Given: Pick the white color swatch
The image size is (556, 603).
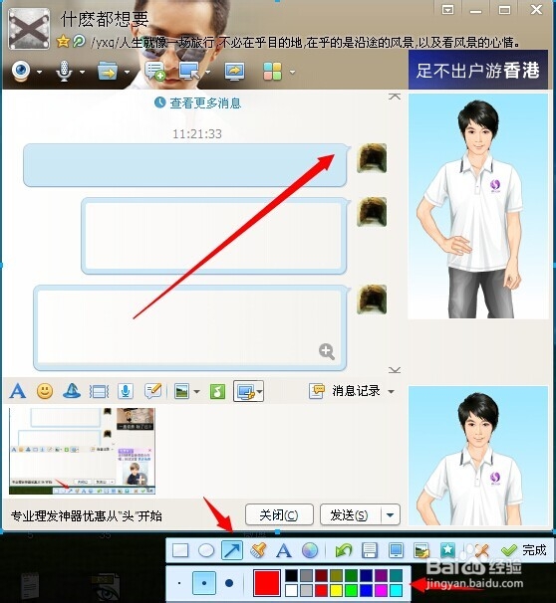Looking at the screenshot, I should 292,590.
